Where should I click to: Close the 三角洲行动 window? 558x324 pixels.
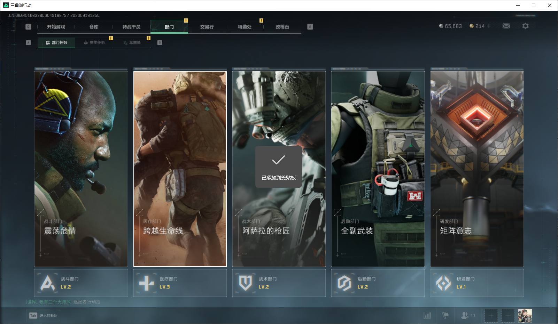[x=550, y=5]
